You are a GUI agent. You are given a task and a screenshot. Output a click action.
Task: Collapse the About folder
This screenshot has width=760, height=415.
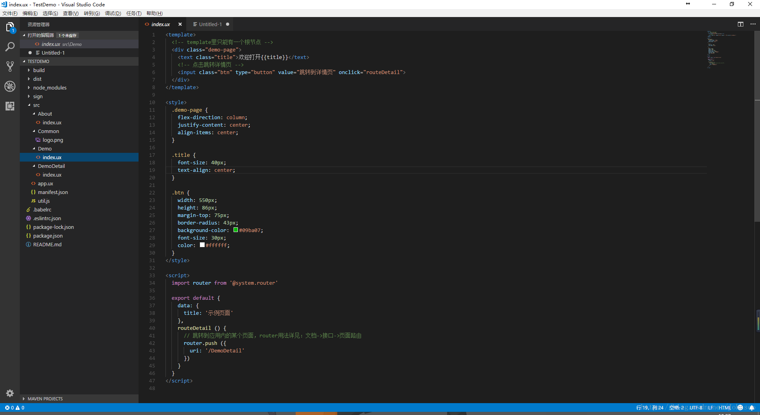click(34, 114)
